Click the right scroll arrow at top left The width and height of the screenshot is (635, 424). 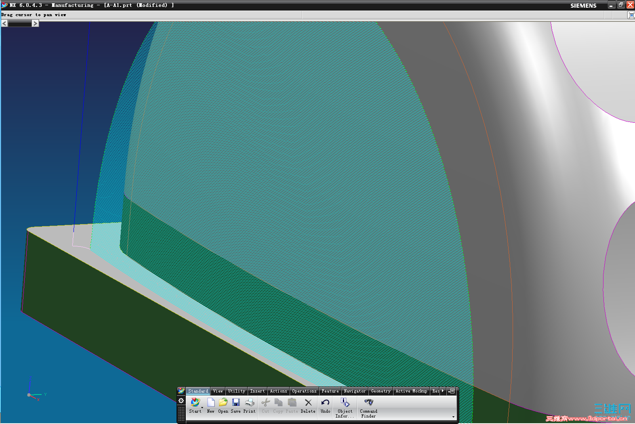pos(36,23)
